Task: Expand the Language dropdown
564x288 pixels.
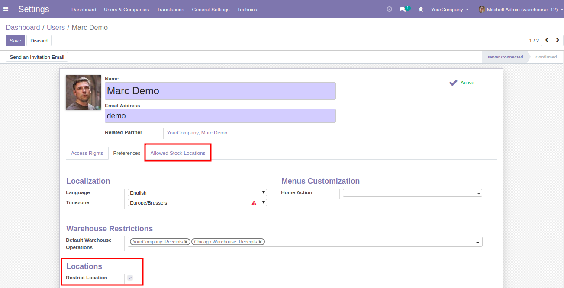Action: [197, 193]
